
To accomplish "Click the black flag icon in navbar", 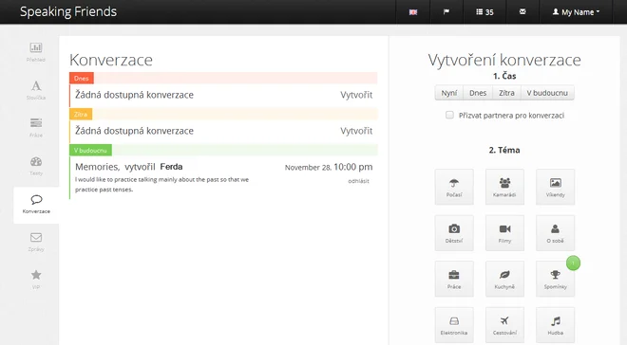I will tap(446, 12).
